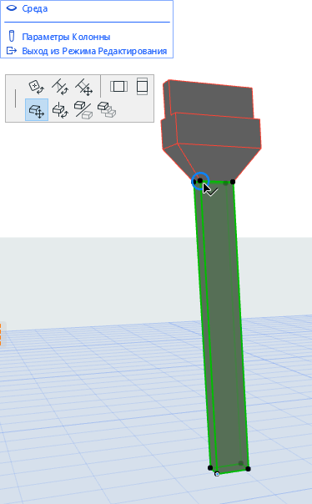The image size is (312, 504).
Task: Click Выход из Режима Редактирования
Action: (x=94, y=51)
